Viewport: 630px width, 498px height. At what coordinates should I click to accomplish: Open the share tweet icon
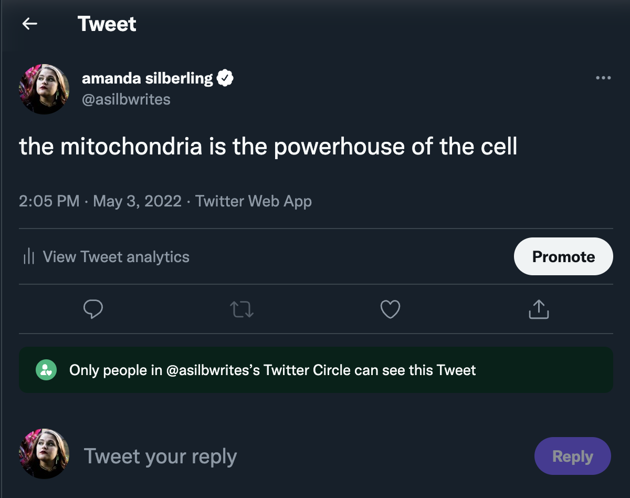coord(539,309)
